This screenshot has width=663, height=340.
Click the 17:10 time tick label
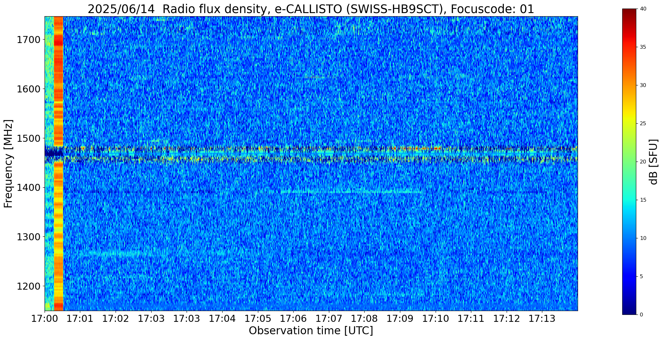click(x=436, y=319)
